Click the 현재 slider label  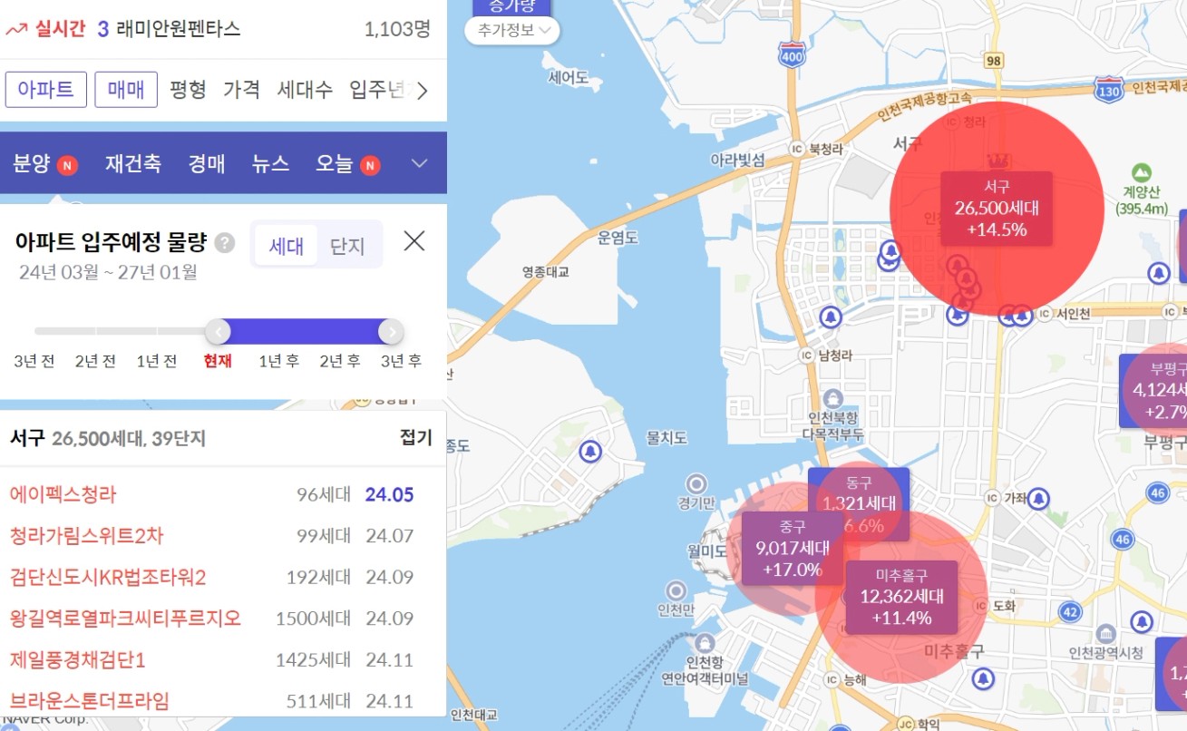[218, 361]
